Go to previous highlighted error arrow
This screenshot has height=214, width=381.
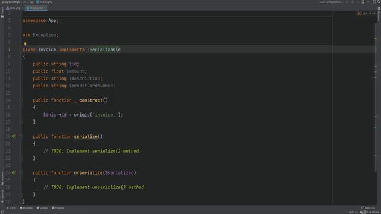[x=370, y=14]
